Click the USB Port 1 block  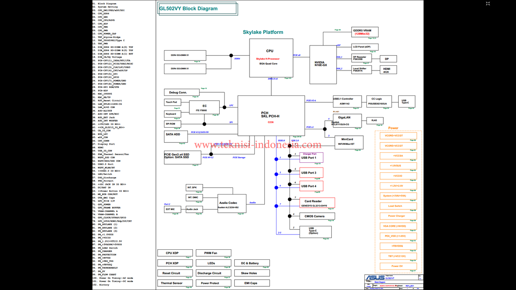[x=311, y=157]
